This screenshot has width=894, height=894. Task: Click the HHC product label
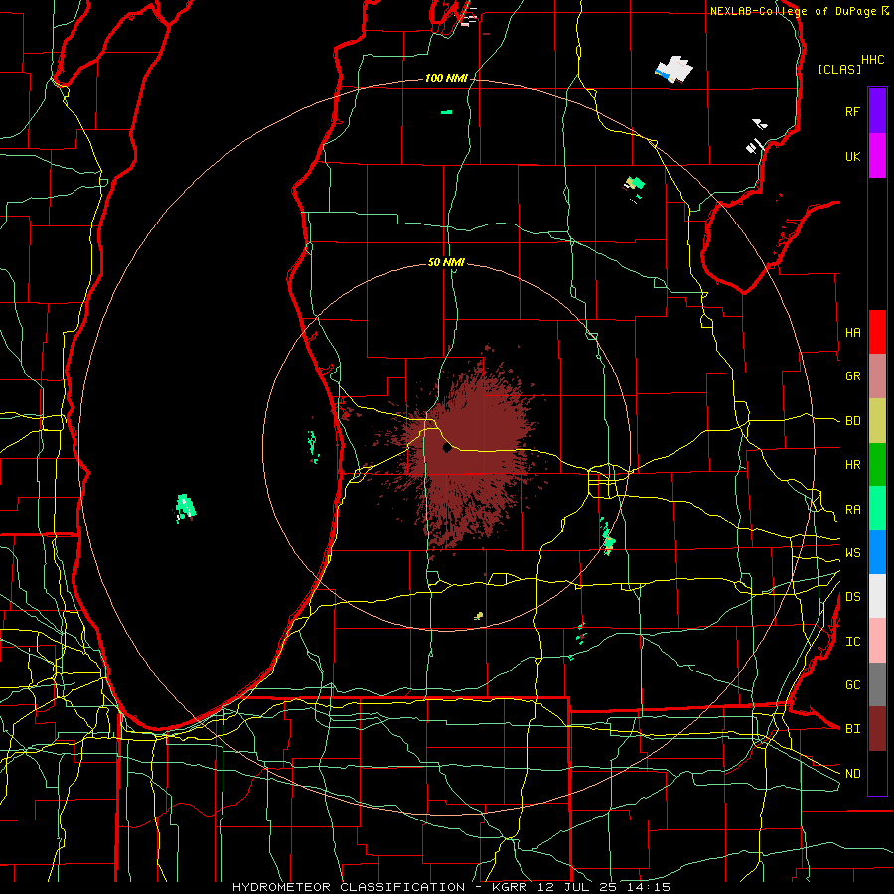[873, 60]
